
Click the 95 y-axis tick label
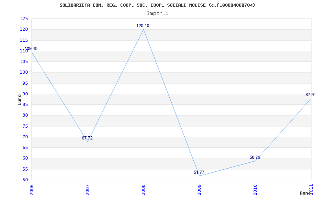(25, 83)
